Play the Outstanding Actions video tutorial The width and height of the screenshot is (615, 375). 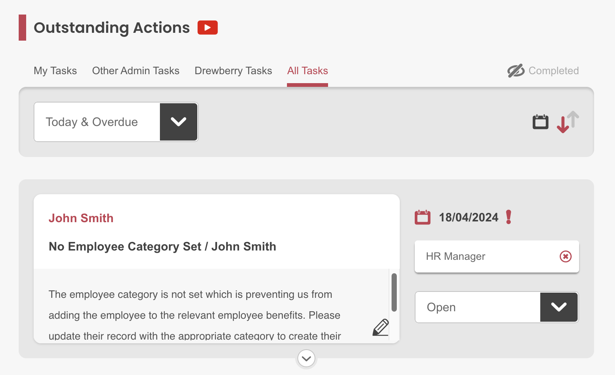coord(208,28)
